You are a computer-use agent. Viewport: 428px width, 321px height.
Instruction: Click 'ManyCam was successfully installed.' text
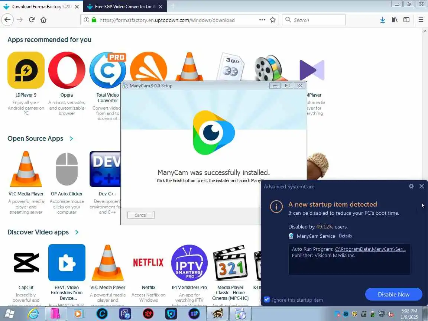pyautogui.click(x=214, y=172)
